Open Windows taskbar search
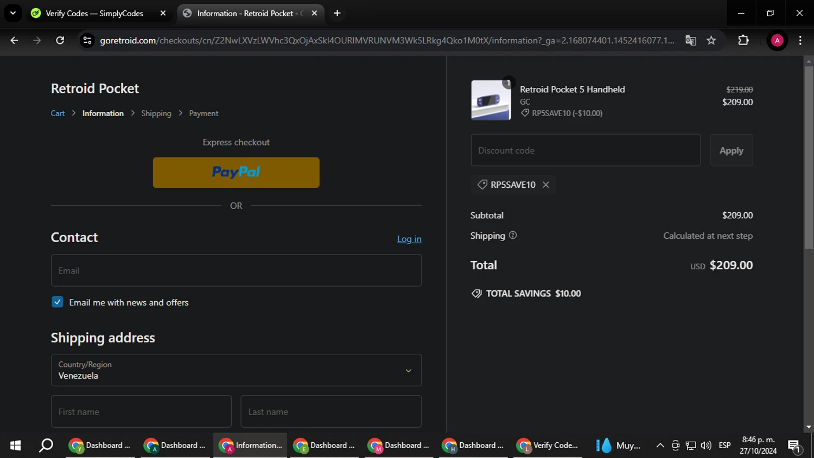The width and height of the screenshot is (814, 458). click(46, 446)
